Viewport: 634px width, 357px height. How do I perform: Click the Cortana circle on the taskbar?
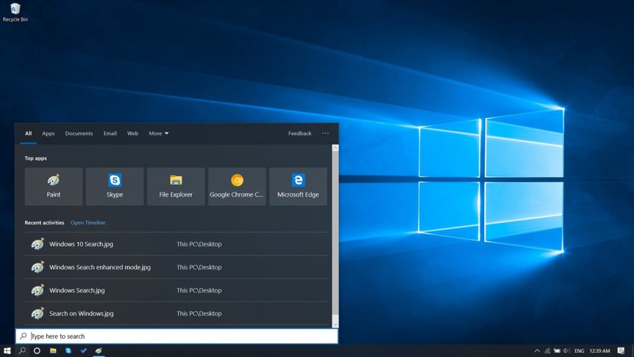coord(37,351)
